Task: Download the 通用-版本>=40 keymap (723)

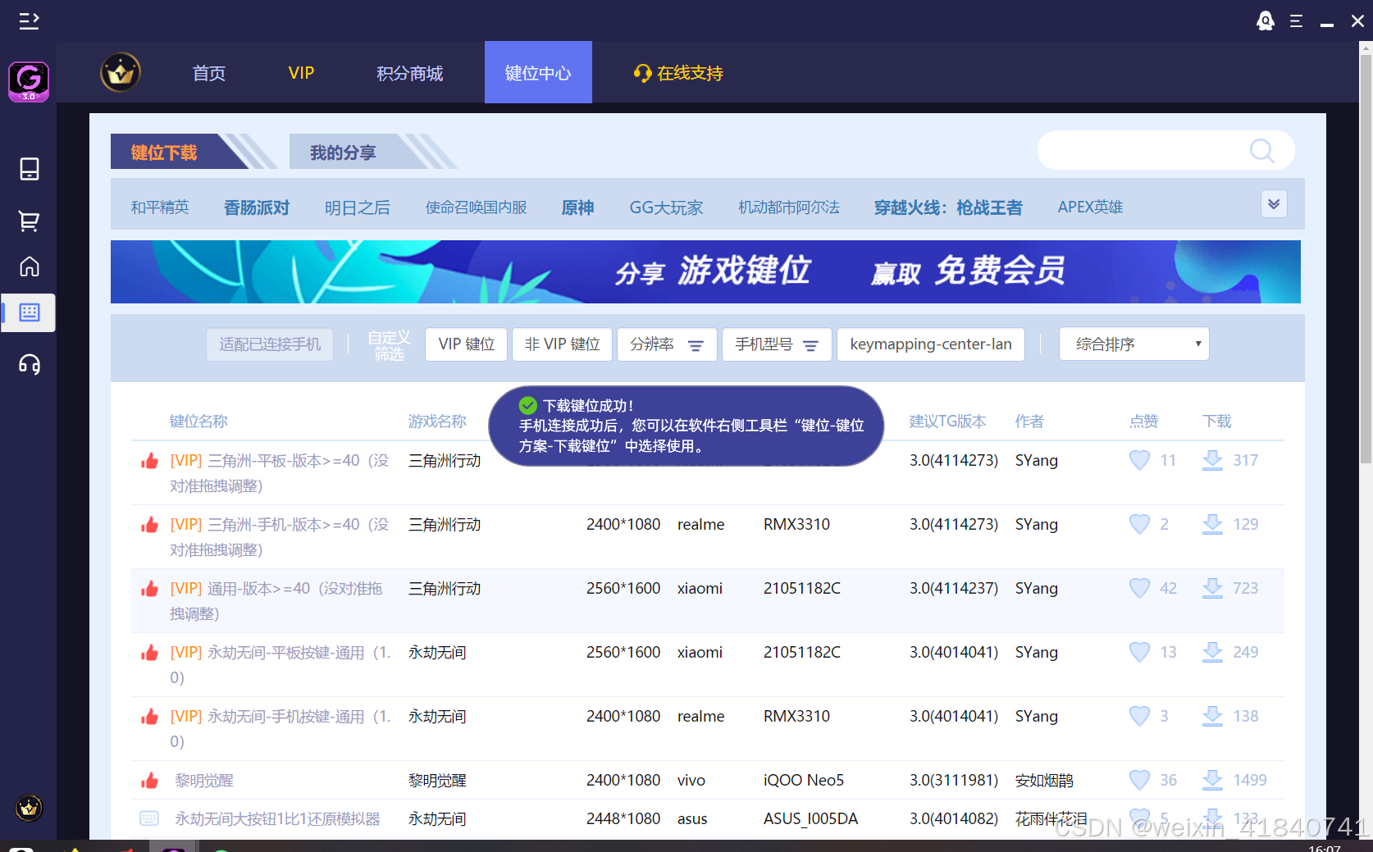Action: click(1212, 588)
